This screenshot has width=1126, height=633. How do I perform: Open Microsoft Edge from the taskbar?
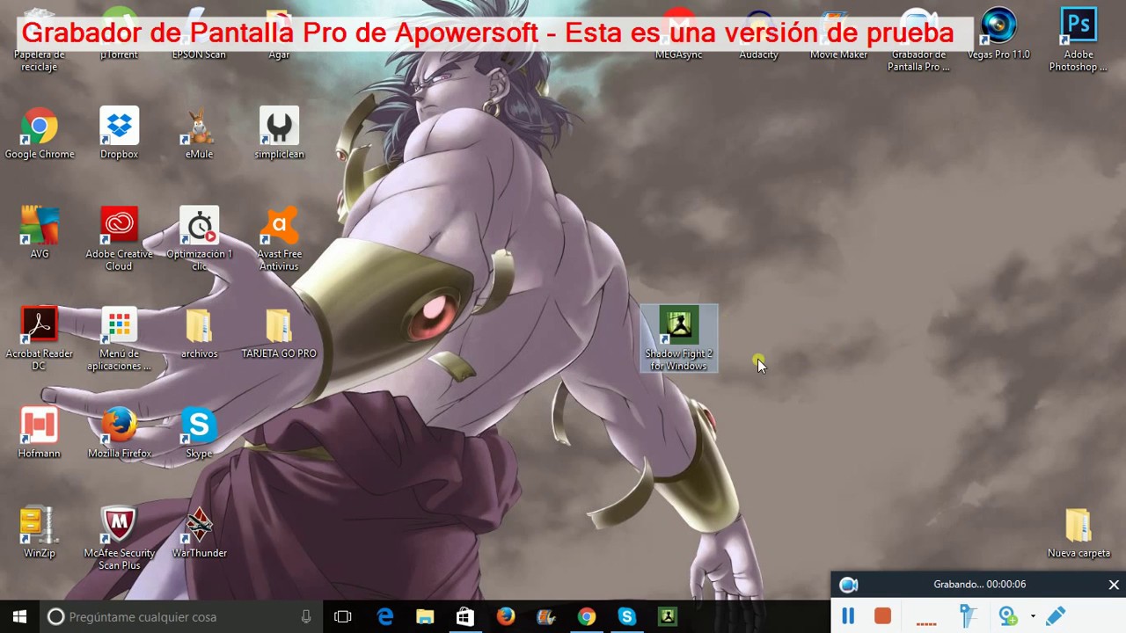tap(385, 616)
